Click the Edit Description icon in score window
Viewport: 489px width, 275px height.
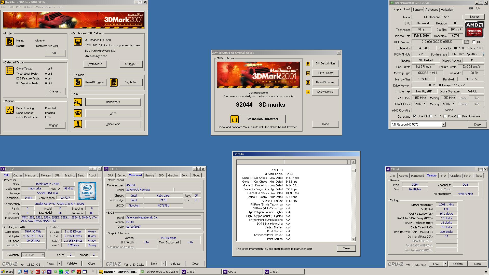point(308,64)
